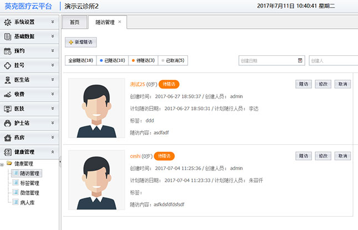The image size is (358, 230).
Task: Click the 挂号 sidebar icon
Action: pos(8,65)
